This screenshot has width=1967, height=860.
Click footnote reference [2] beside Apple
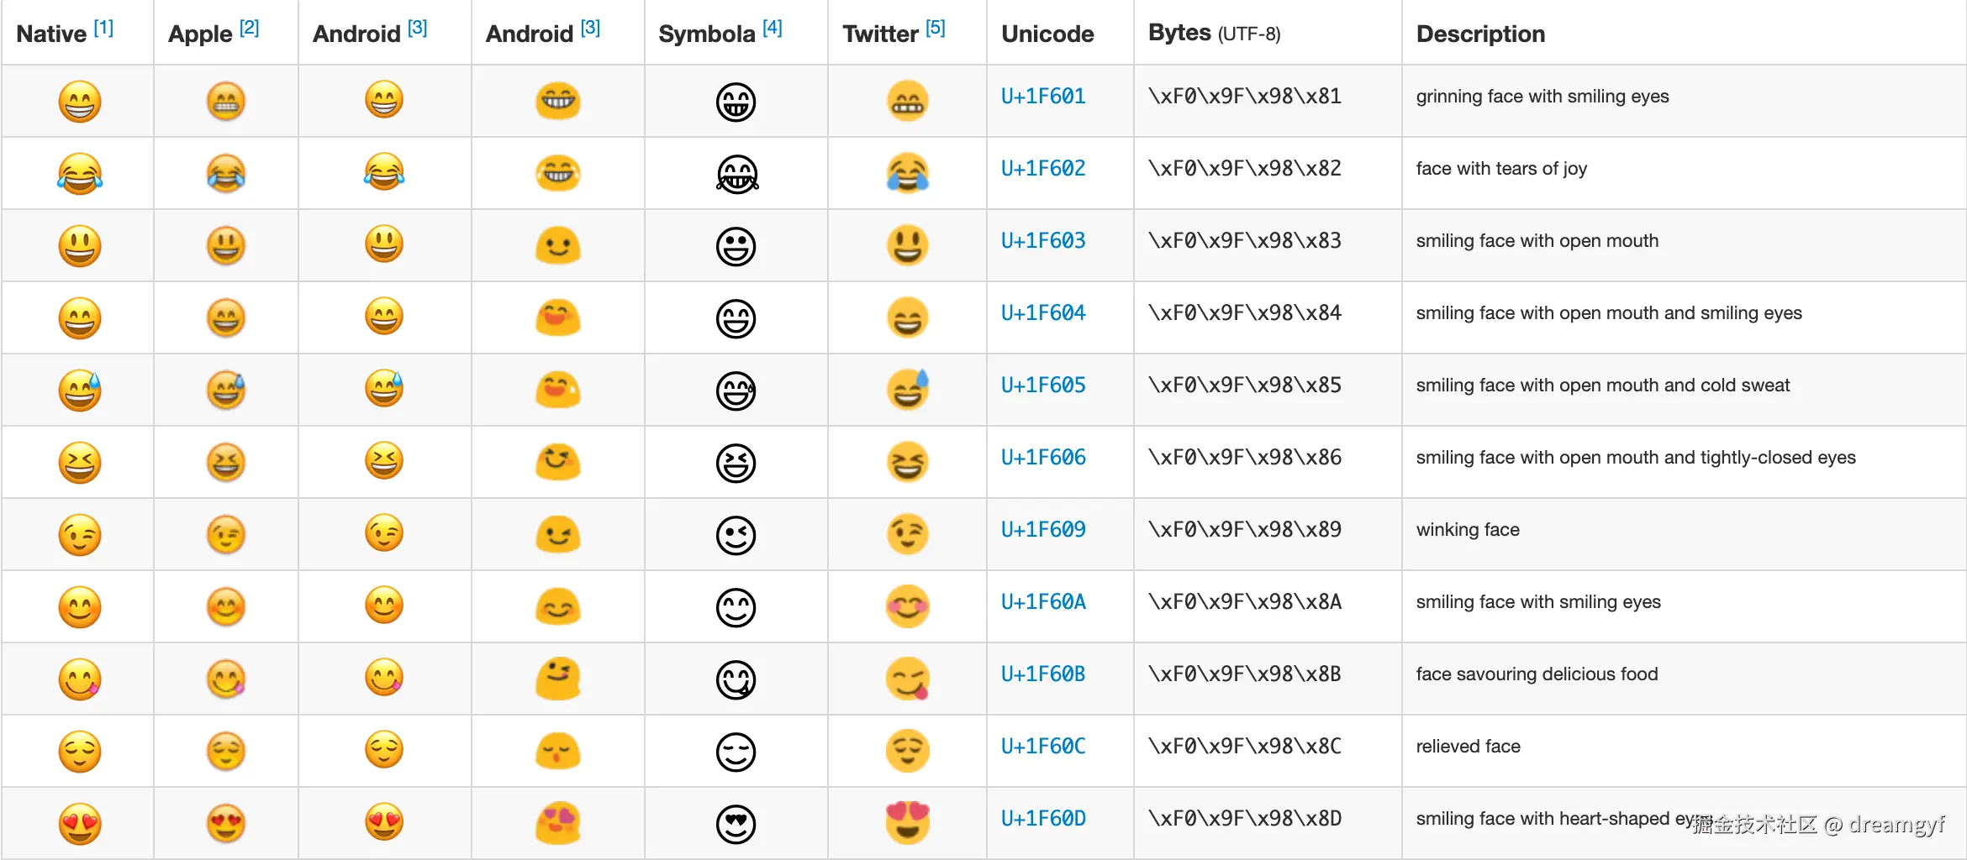(x=250, y=29)
